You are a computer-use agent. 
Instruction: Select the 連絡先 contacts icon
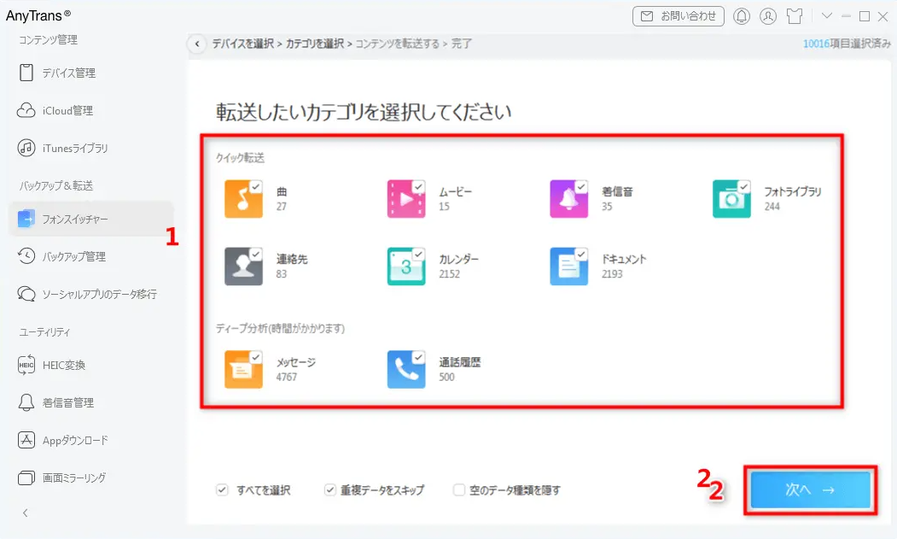pyautogui.click(x=244, y=267)
